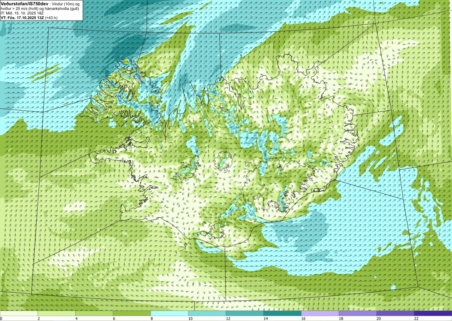Click the 6–8 m/s dark green legend swatch

pyautogui.click(x=132, y=313)
